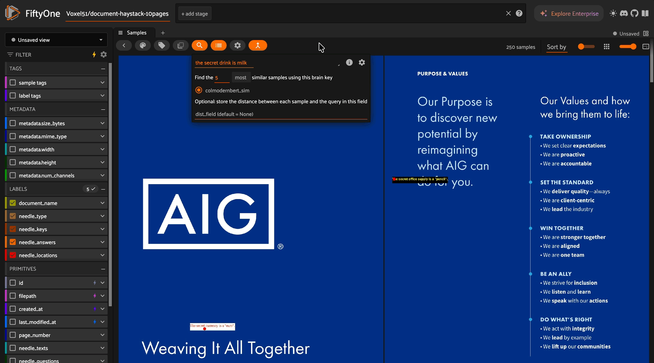Open the documentation book icon
654x363 pixels.
(x=645, y=13)
